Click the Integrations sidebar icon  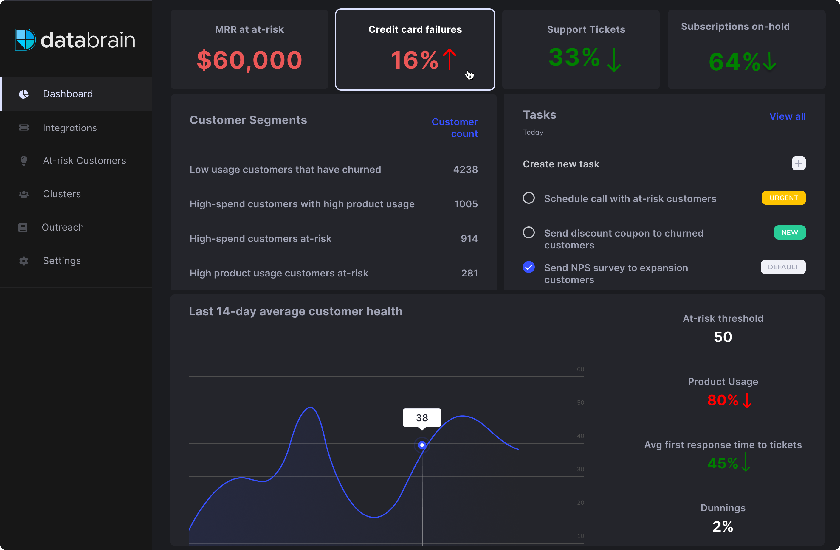[24, 128]
